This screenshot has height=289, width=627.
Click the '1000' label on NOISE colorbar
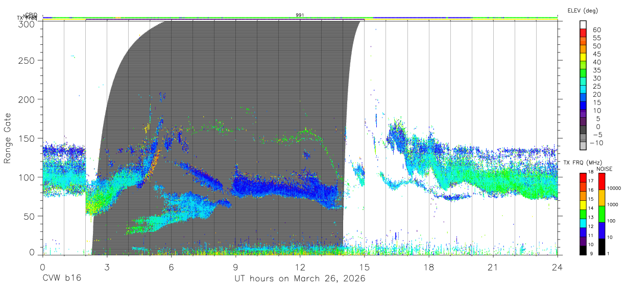[x=613, y=204]
